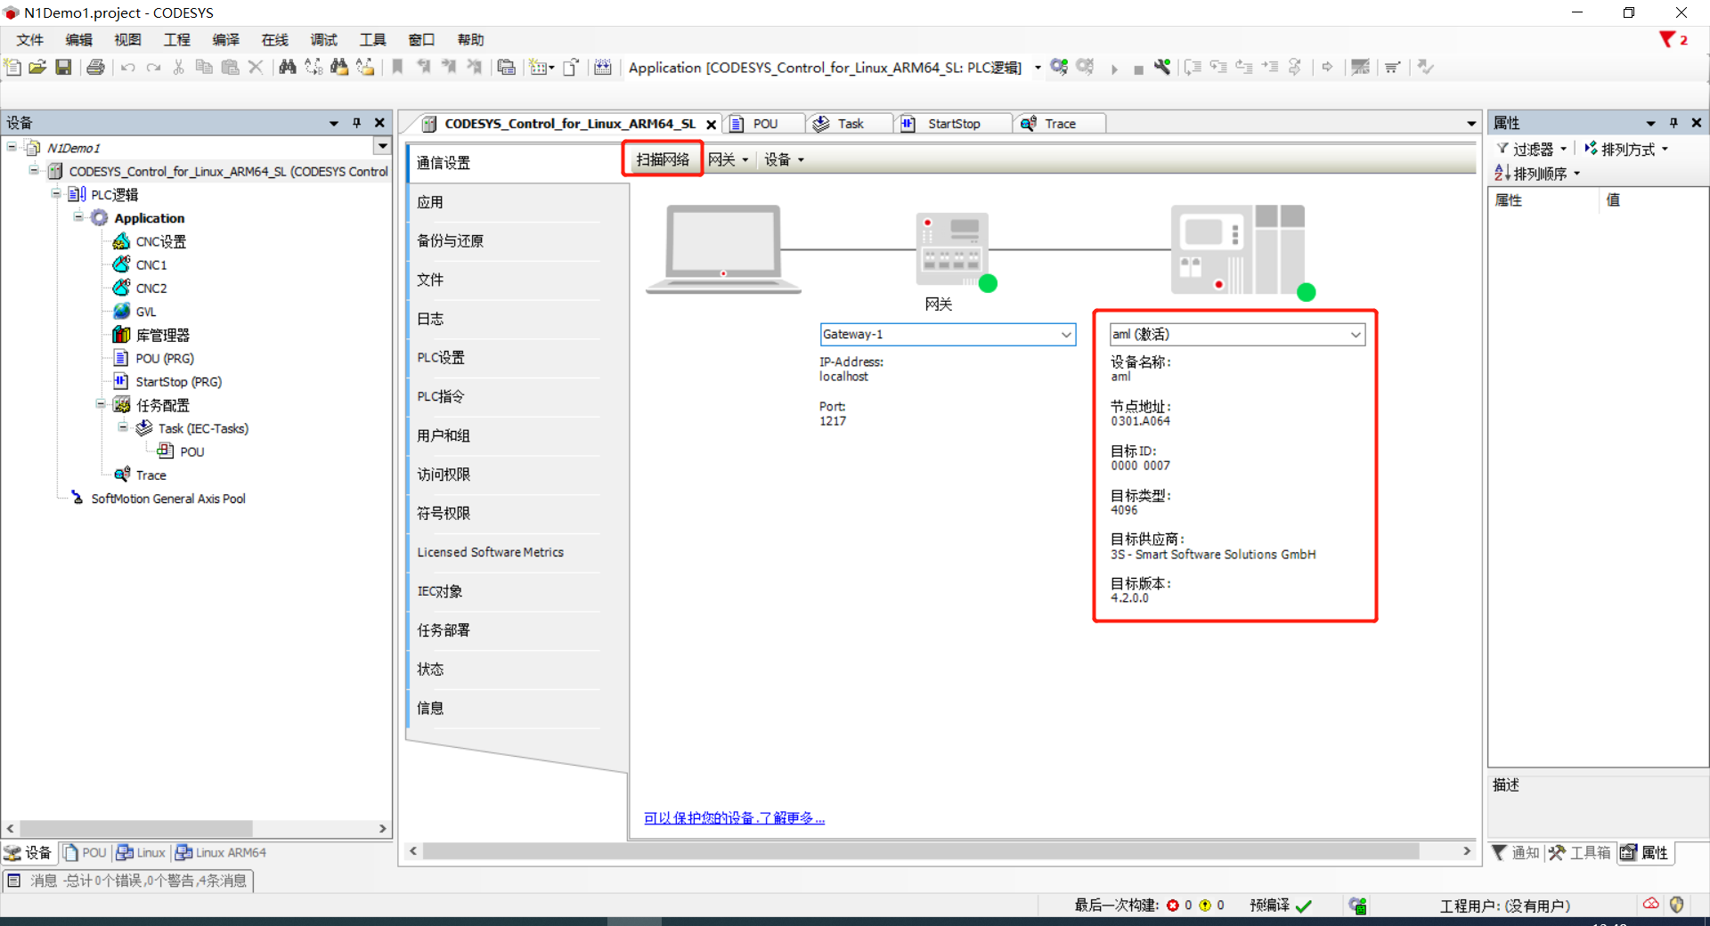
Task: Switch to the Trace editor tab
Action: point(1060,123)
